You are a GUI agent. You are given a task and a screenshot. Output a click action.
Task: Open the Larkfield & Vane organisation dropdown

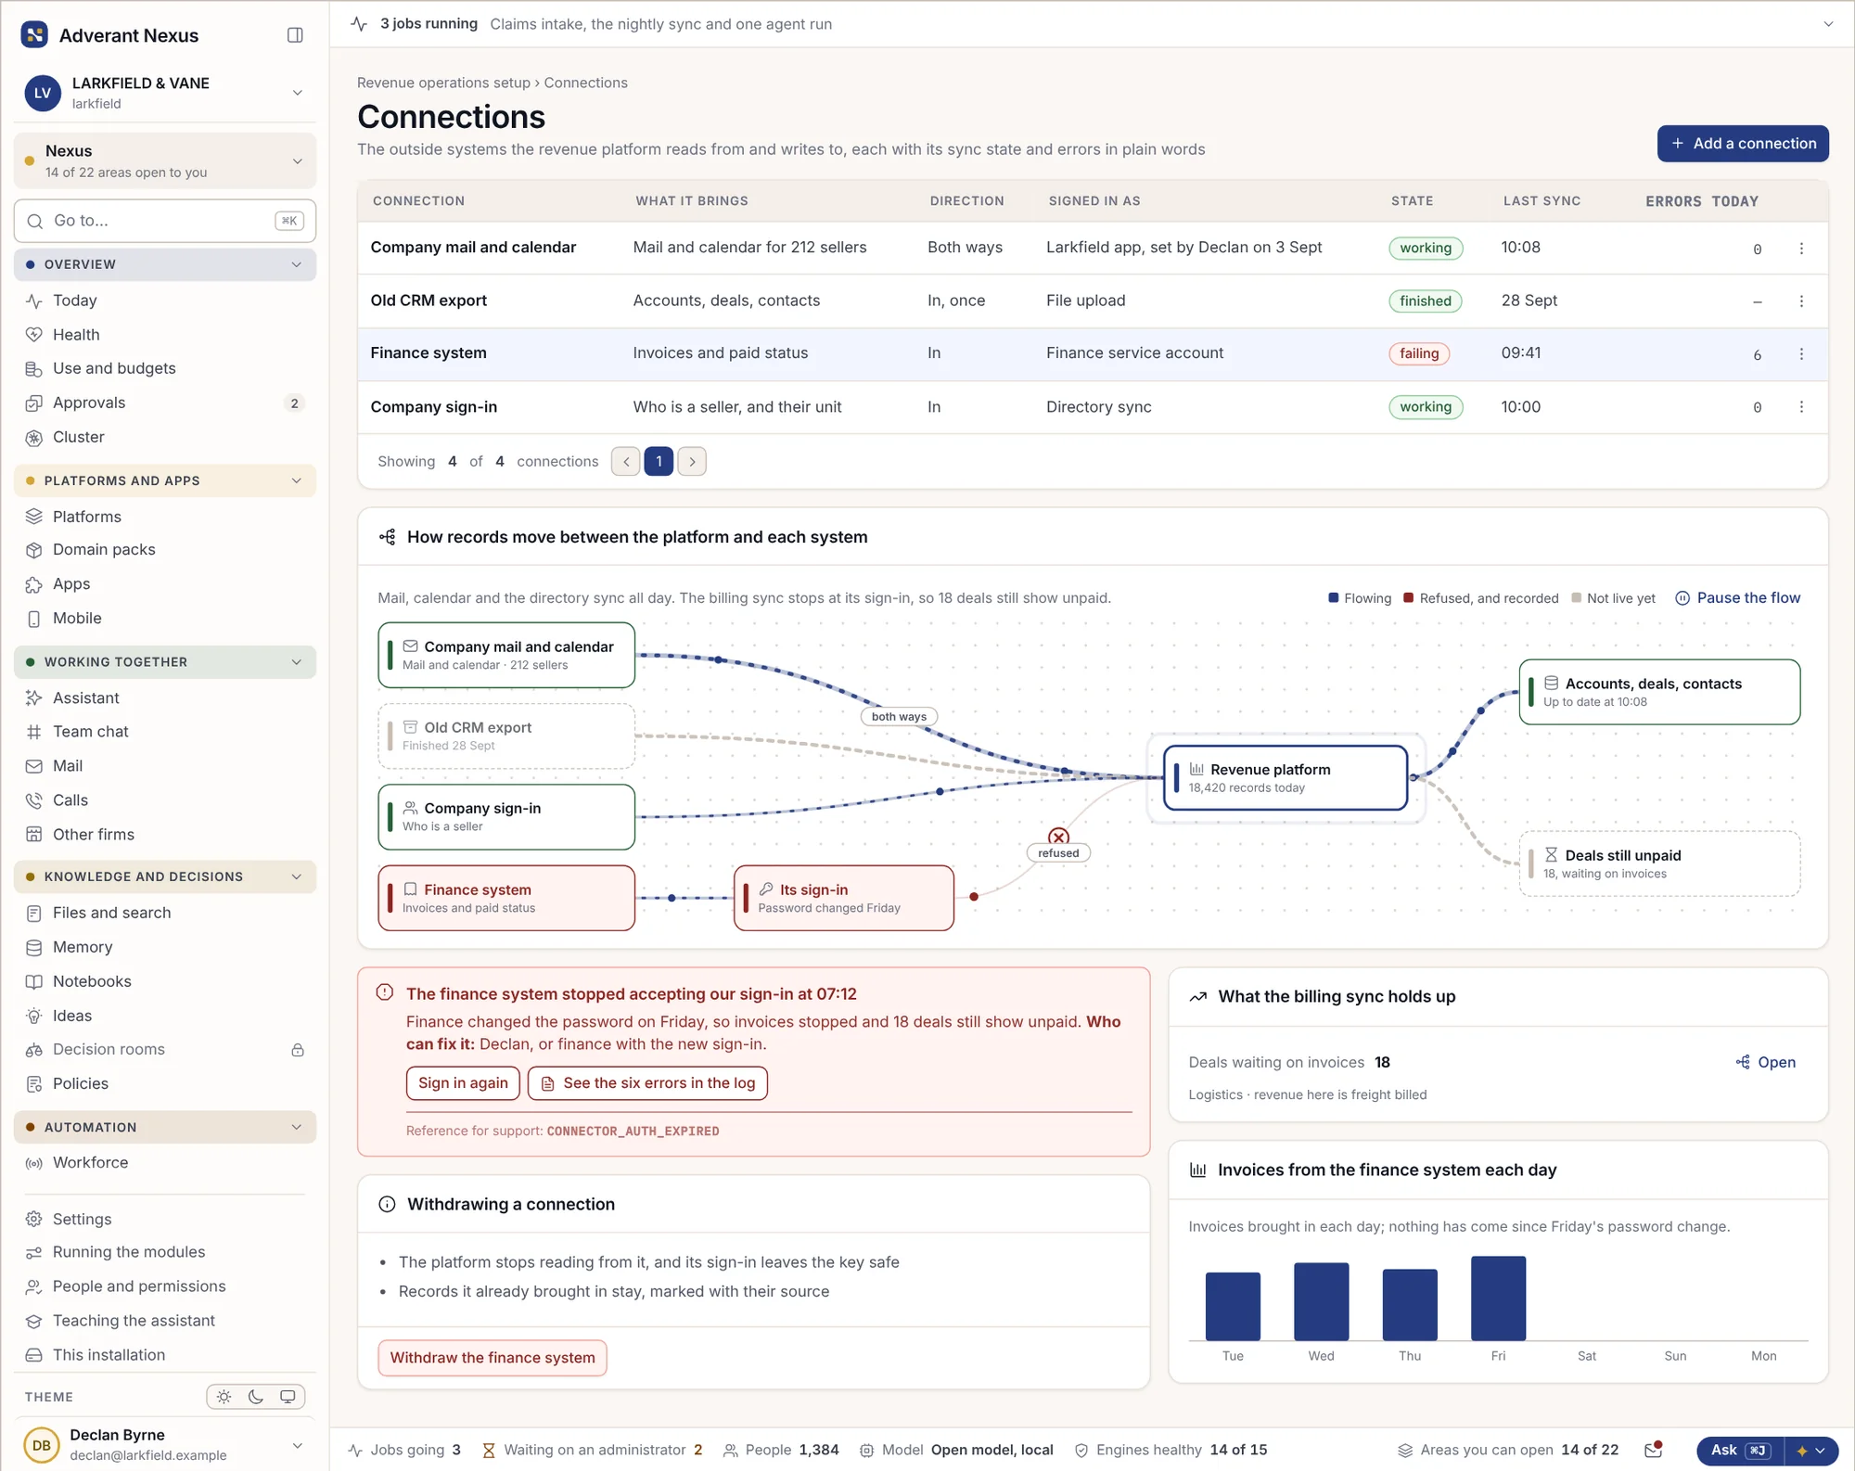tap(165, 93)
